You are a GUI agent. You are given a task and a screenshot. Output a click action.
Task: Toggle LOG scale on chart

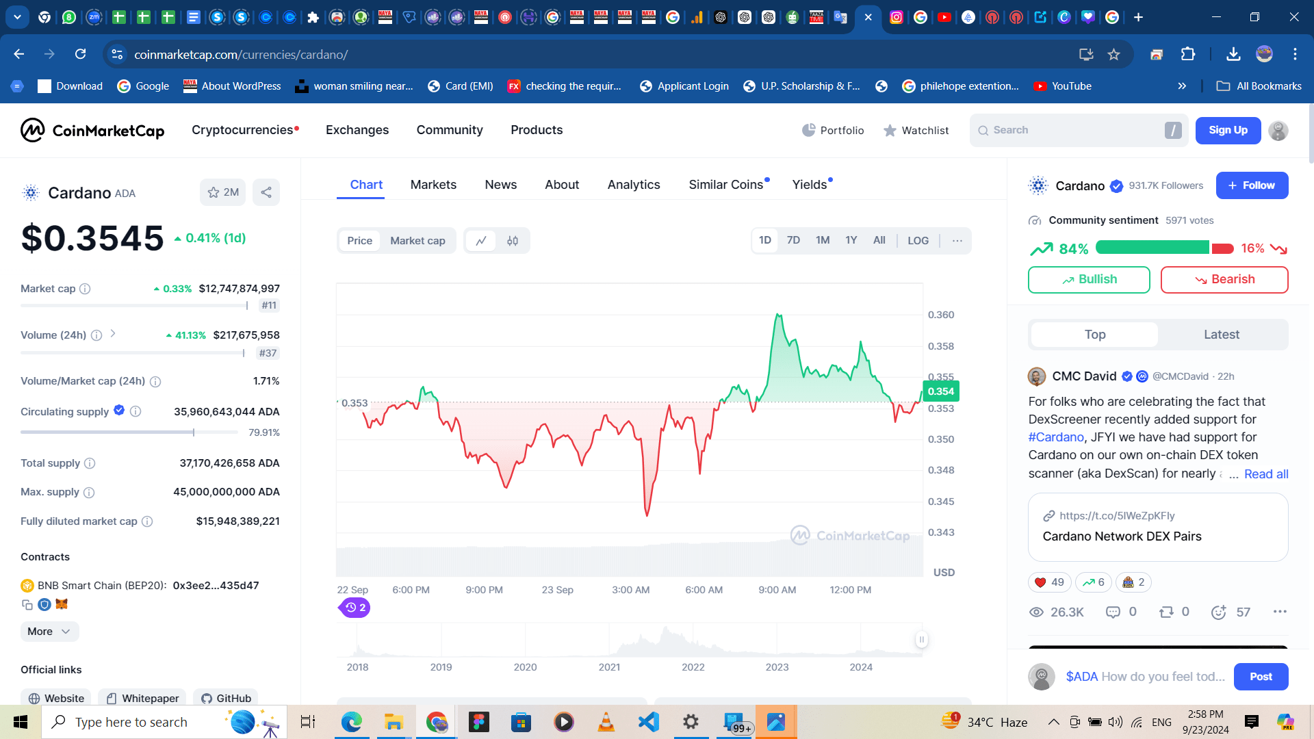[x=918, y=241]
